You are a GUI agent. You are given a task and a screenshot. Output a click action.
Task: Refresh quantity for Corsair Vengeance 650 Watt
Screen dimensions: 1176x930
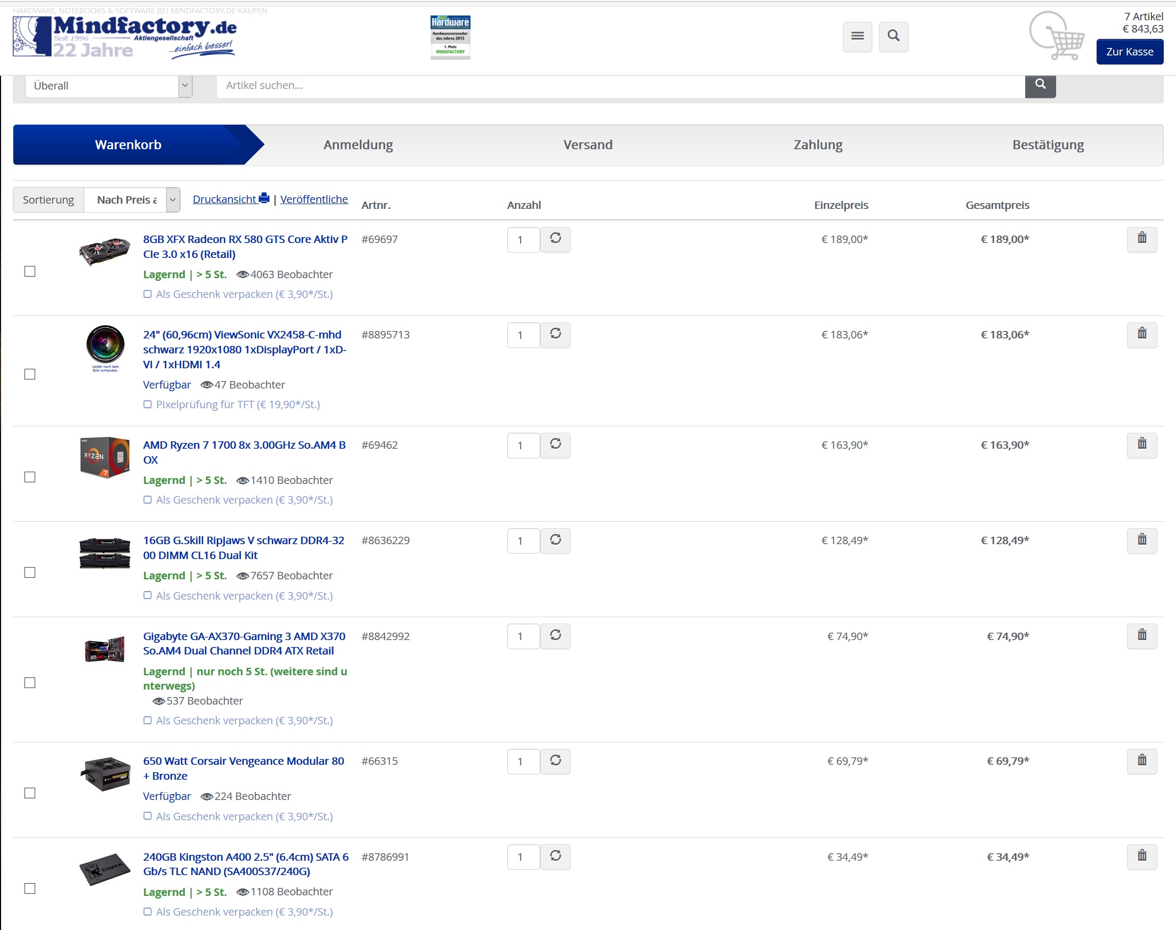555,761
